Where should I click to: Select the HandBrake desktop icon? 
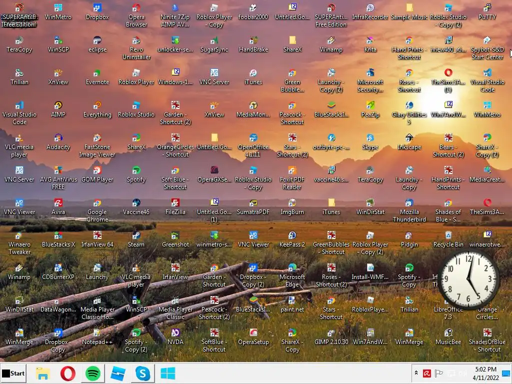coord(253,44)
